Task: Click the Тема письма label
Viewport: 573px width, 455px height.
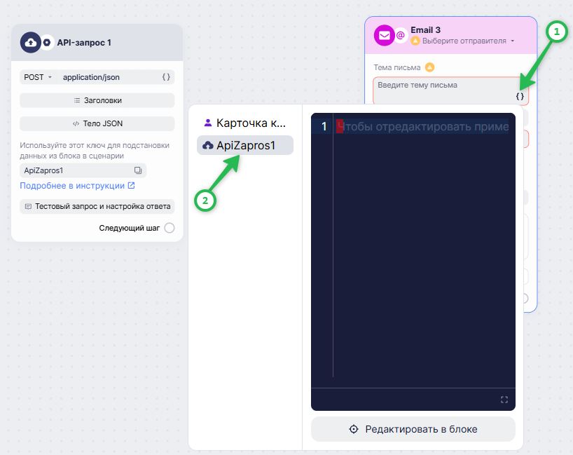Action: (x=397, y=67)
